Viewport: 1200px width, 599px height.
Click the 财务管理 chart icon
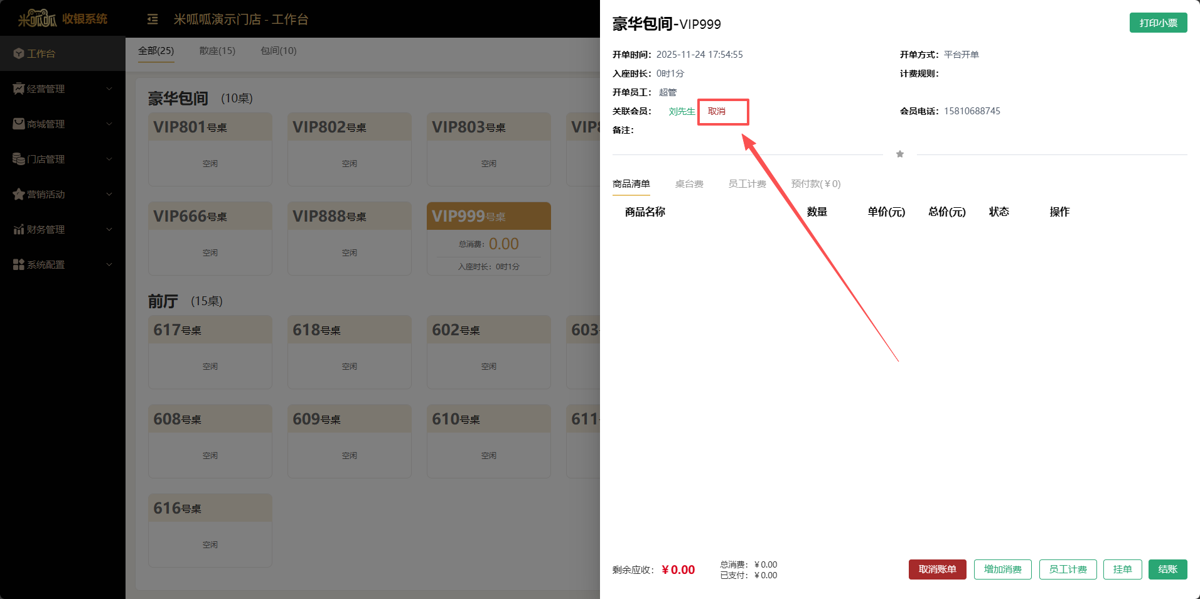(x=19, y=229)
